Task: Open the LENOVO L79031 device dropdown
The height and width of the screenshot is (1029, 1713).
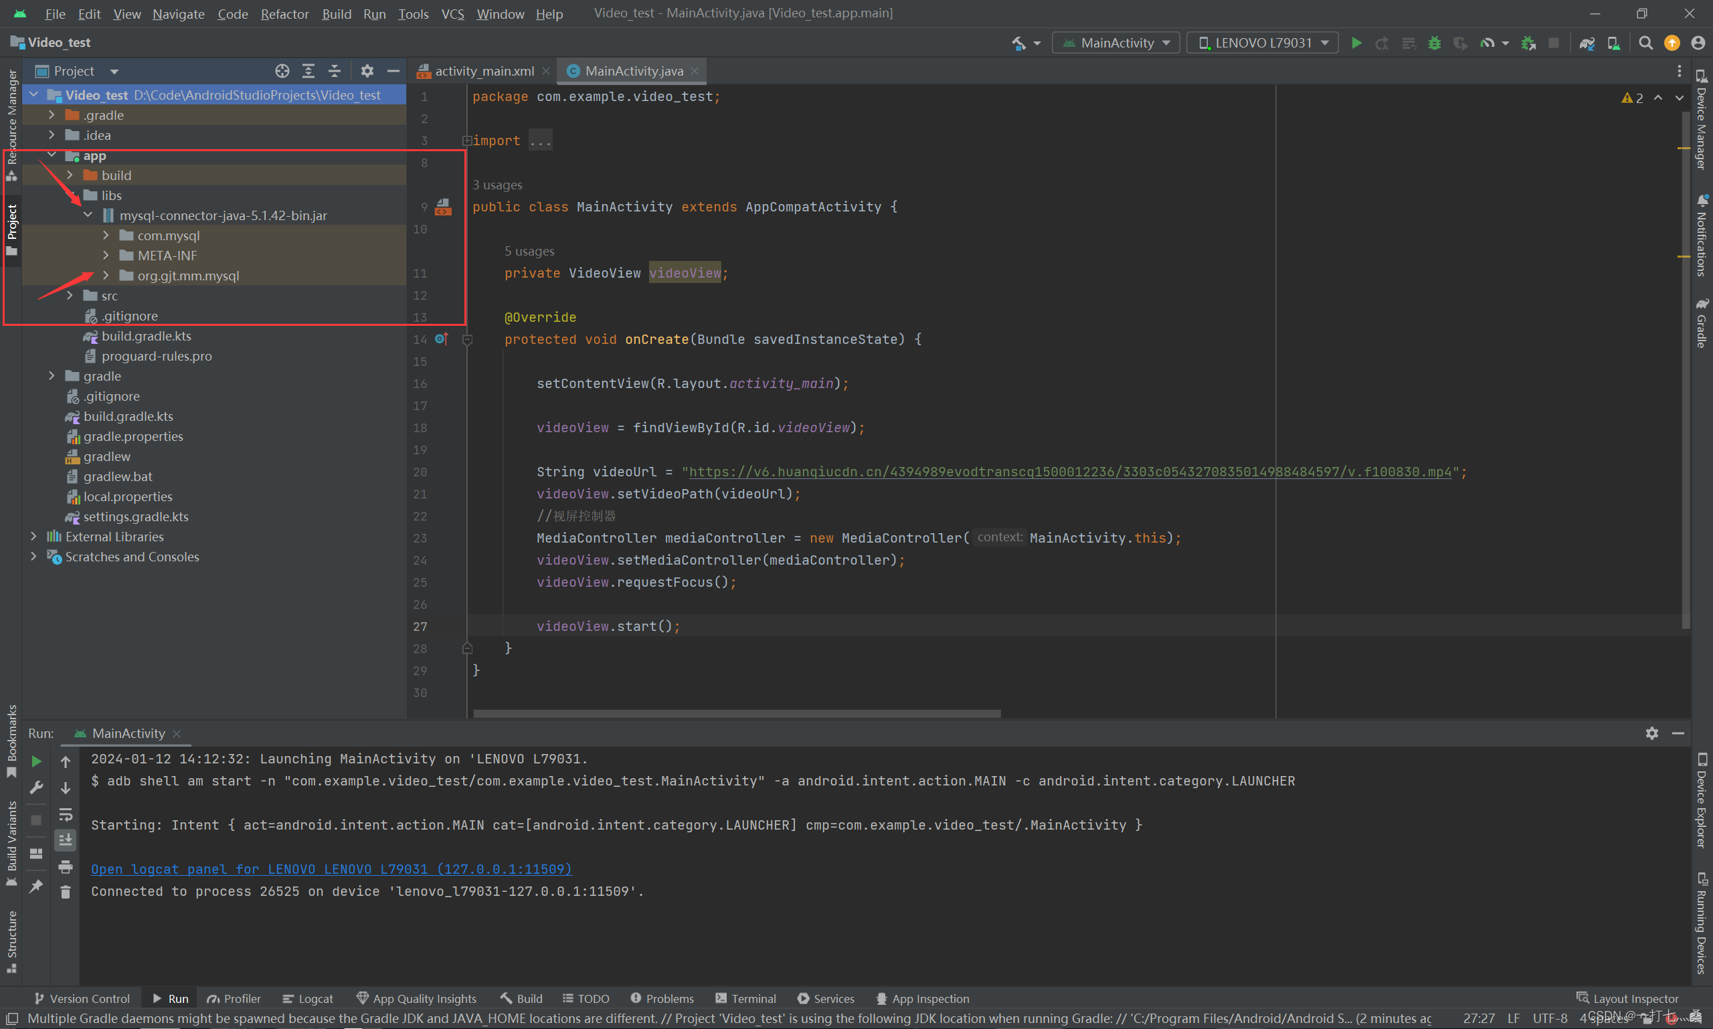Action: (1262, 43)
